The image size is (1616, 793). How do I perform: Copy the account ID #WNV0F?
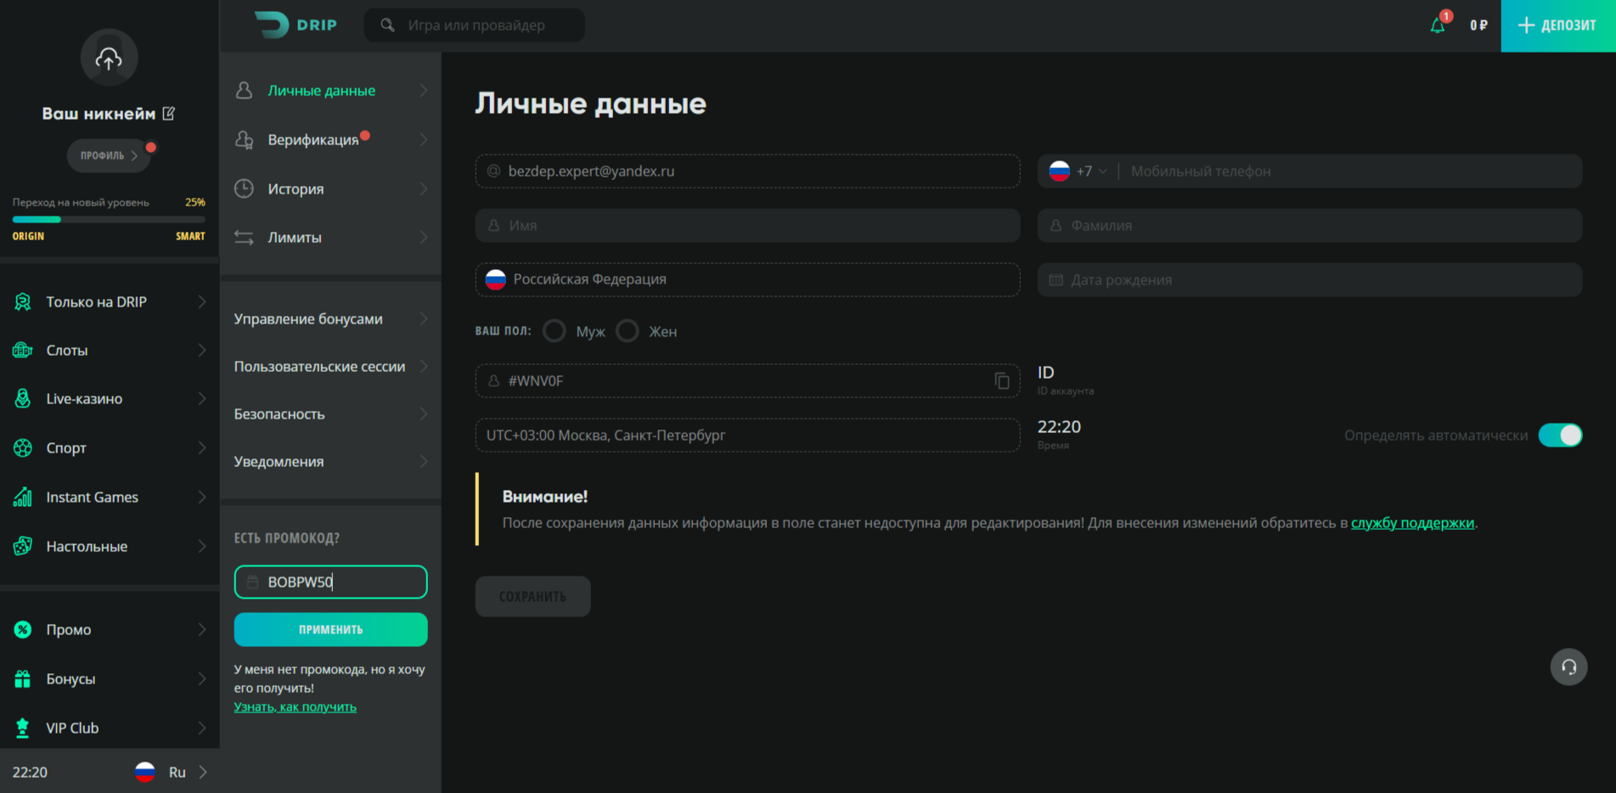[1002, 381]
